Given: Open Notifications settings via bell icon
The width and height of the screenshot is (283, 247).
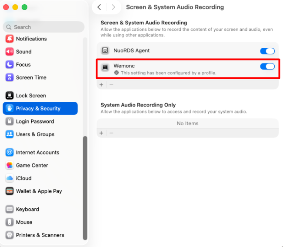Looking at the screenshot, I should (10, 39).
